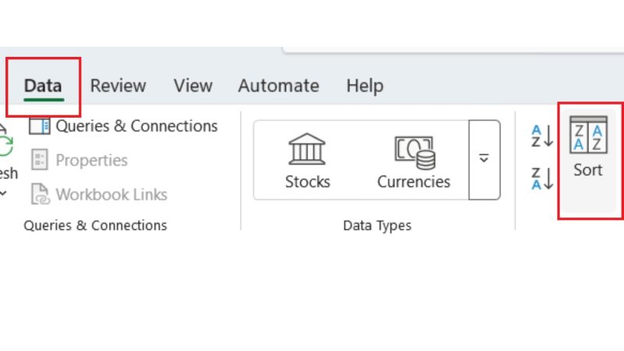This screenshot has width=624, height=351.
Task: Sort Z to A descending
Action: (542, 179)
